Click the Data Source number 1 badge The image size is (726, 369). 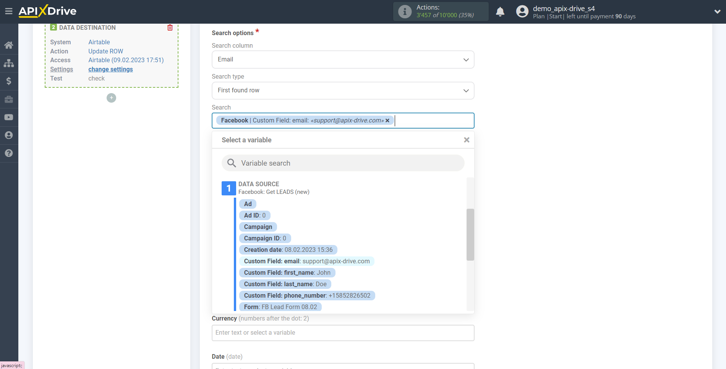coord(228,188)
